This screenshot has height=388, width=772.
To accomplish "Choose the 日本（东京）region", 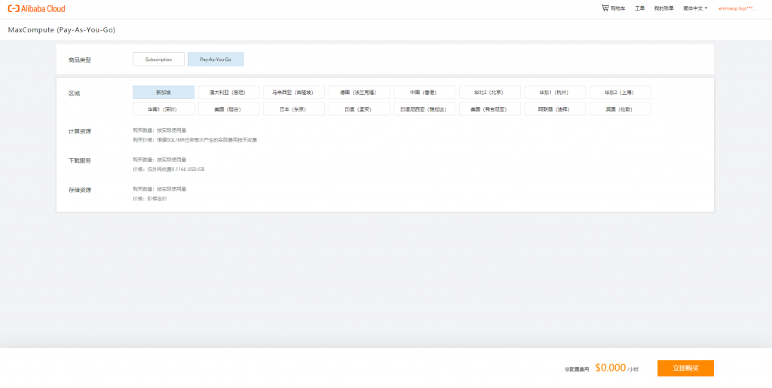I will [294, 109].
